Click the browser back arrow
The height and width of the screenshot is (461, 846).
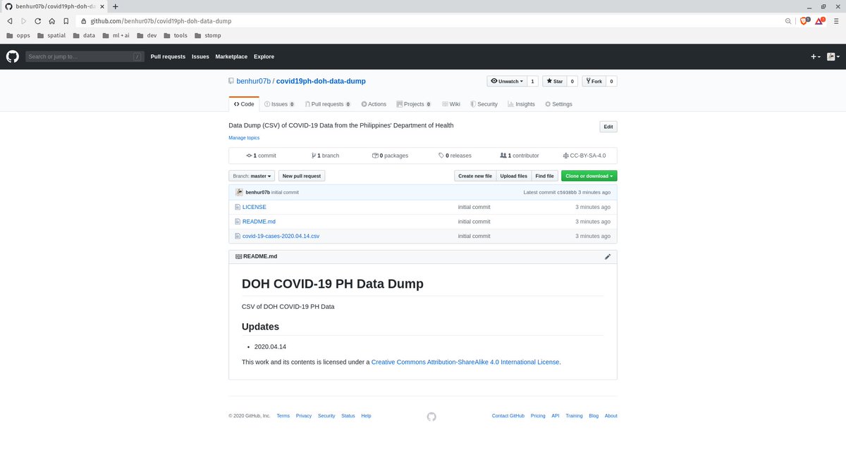[x=9, y=21]
